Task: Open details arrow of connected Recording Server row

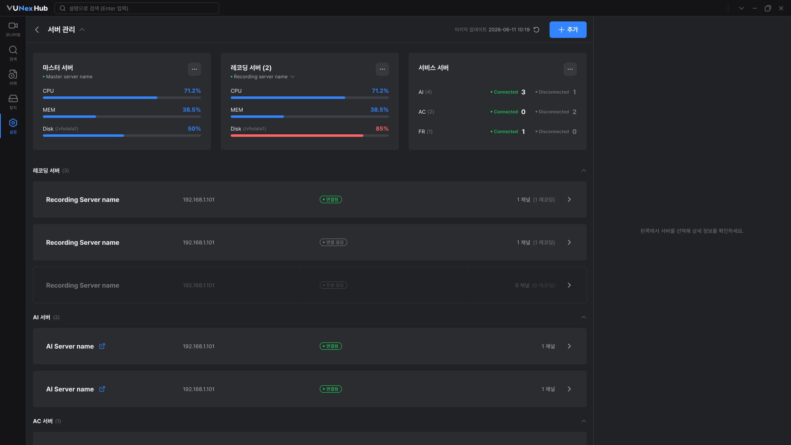Action: tap(569, 199)
